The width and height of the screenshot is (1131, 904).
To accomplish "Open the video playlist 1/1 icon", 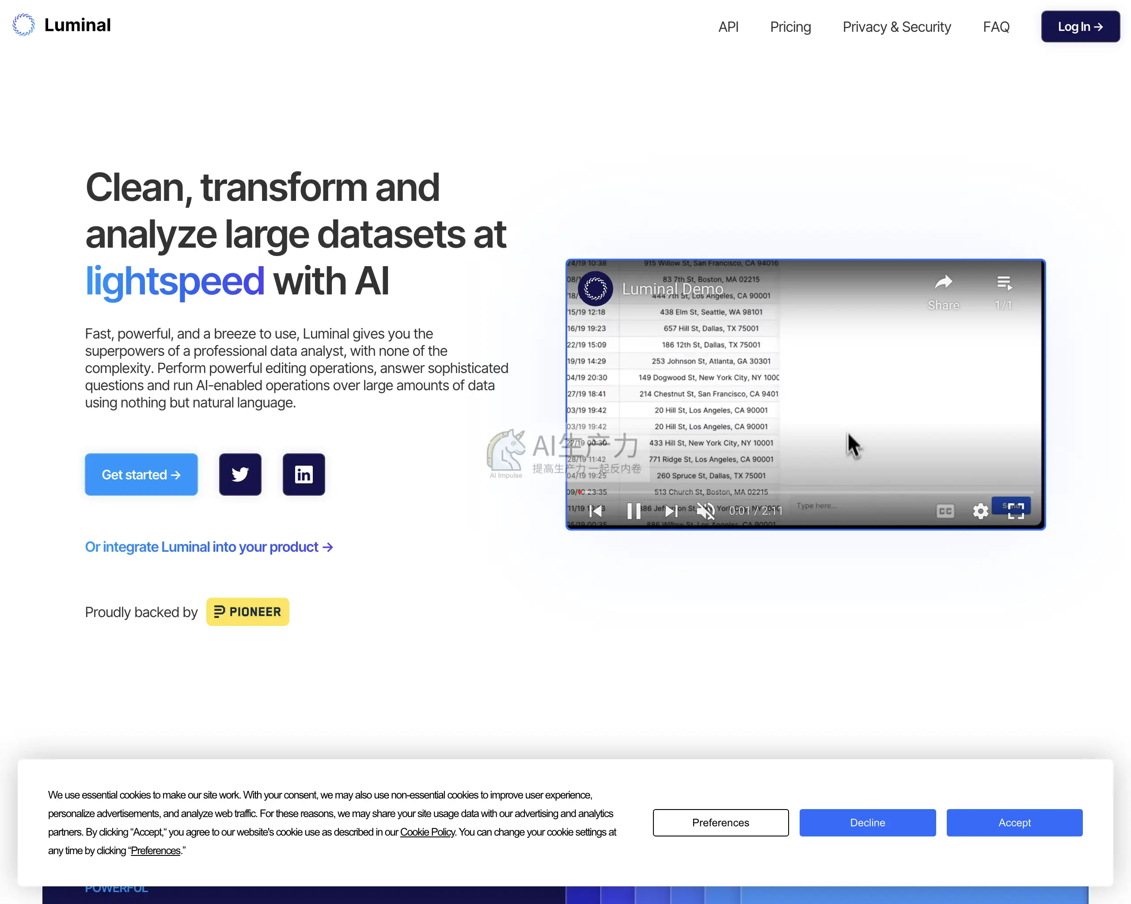I will pos(1004,283).
